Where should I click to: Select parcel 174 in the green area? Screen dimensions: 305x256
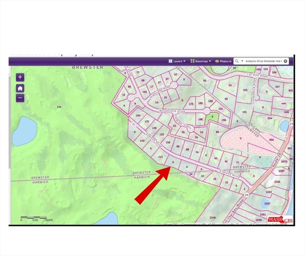(59, 107)
